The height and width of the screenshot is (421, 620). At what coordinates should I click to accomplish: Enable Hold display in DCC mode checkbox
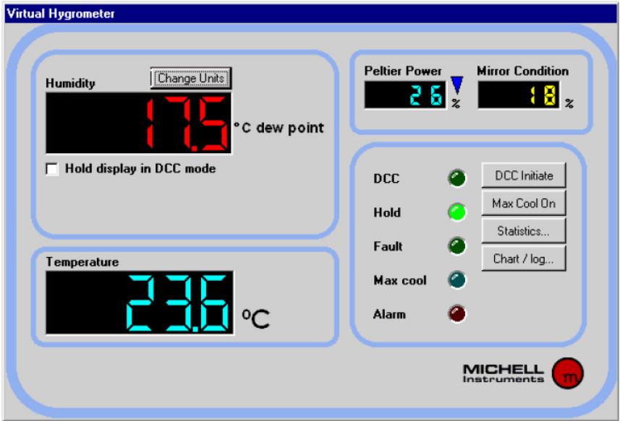click(x=52, y=169)
